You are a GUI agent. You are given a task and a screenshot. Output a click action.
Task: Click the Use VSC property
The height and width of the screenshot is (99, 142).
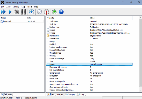click(x=53, y=56)
